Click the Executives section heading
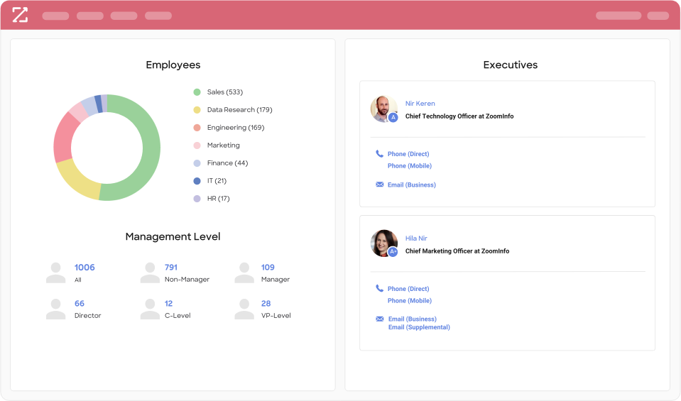681x401 pixels. (x=511, y=65)
